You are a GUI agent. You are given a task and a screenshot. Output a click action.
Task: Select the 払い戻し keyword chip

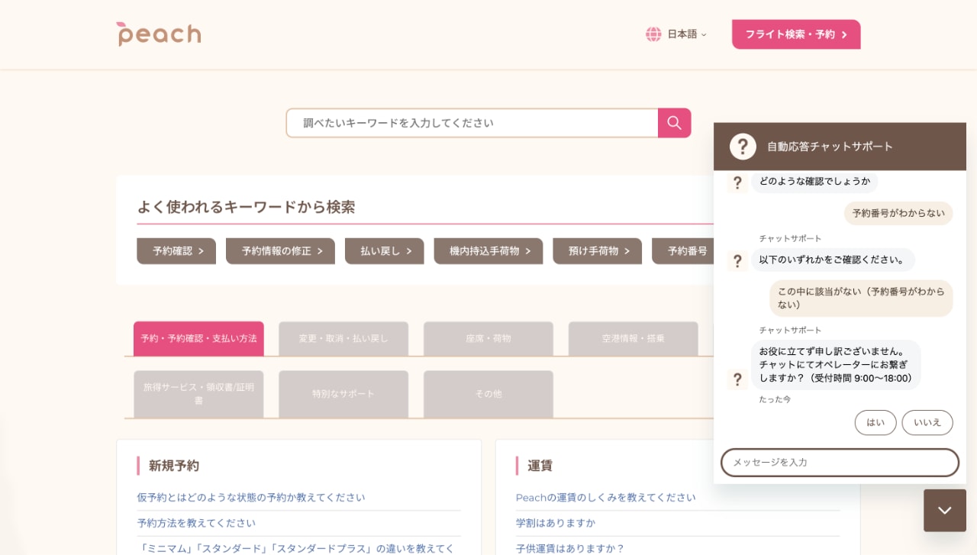click(x=384, y=251)
